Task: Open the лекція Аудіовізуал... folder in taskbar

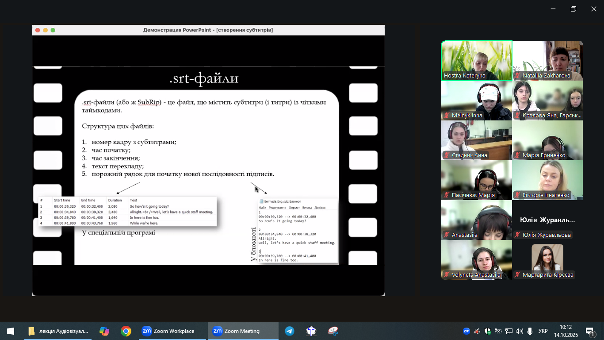Action: 58,331
